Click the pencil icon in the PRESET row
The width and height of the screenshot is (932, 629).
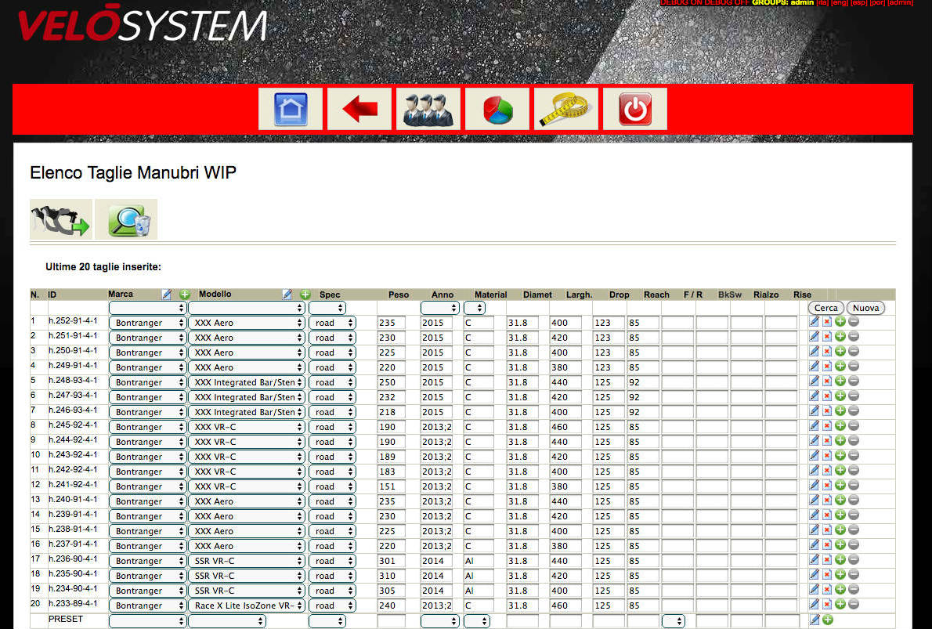815,620
